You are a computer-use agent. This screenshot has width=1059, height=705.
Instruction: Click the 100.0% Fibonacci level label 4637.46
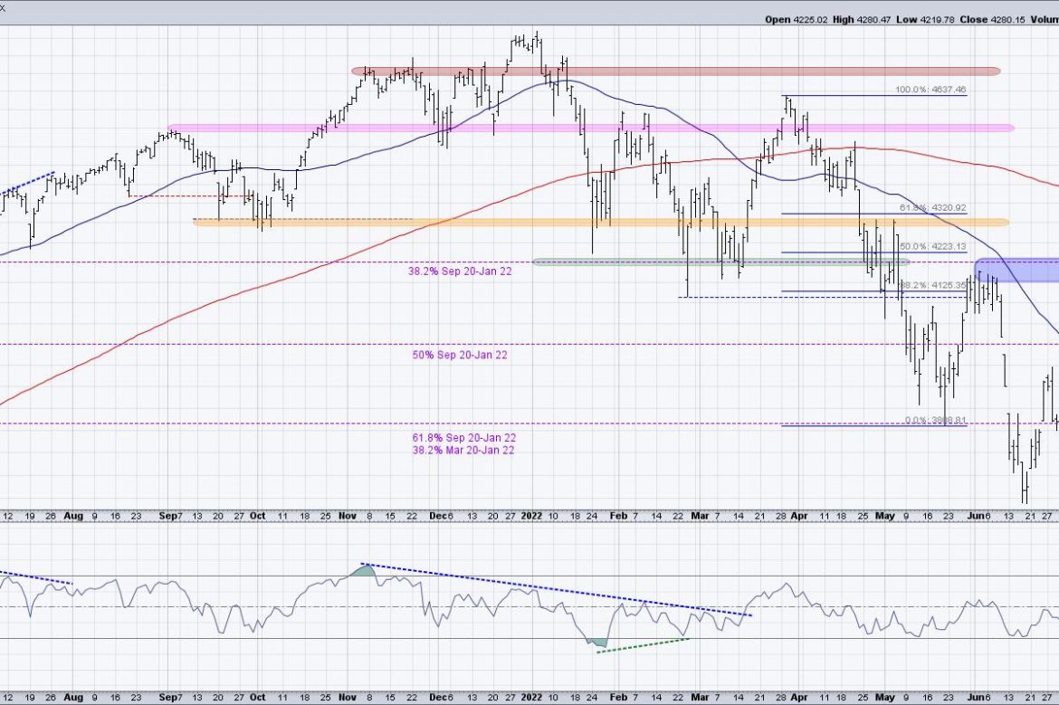(930, 91)
